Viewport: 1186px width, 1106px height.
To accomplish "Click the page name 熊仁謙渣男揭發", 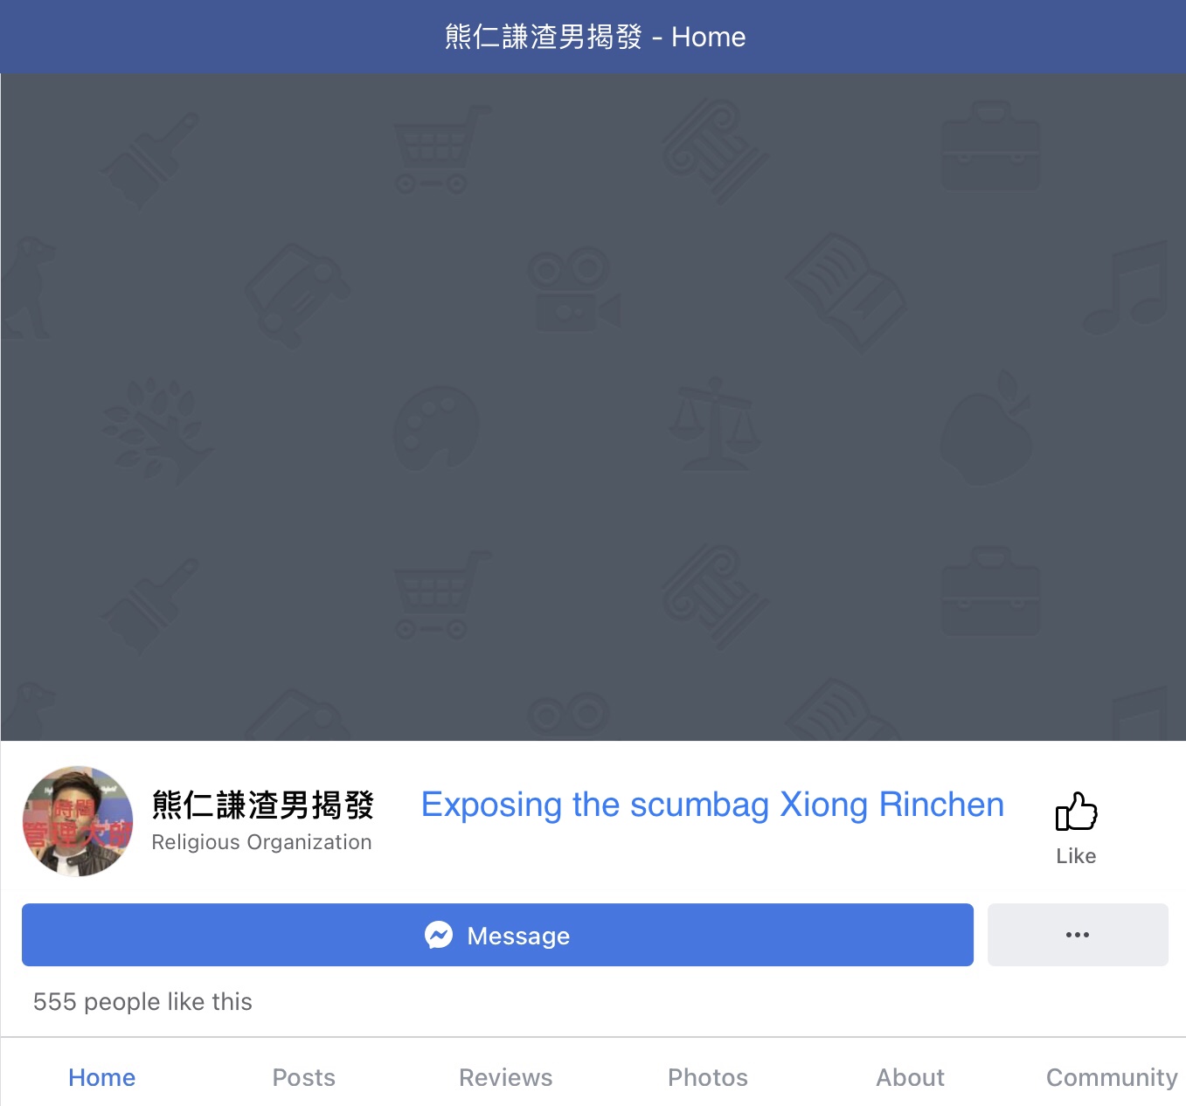I will 263,805.
